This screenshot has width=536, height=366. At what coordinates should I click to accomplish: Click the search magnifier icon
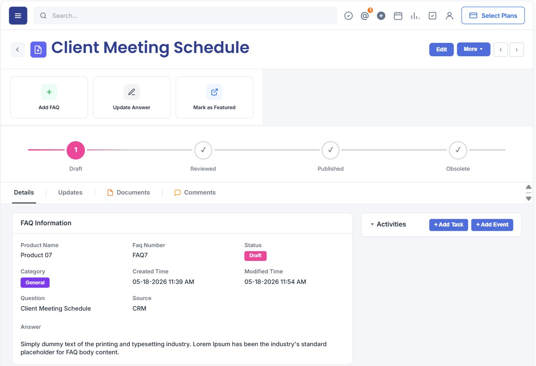(x=43, y=16)
